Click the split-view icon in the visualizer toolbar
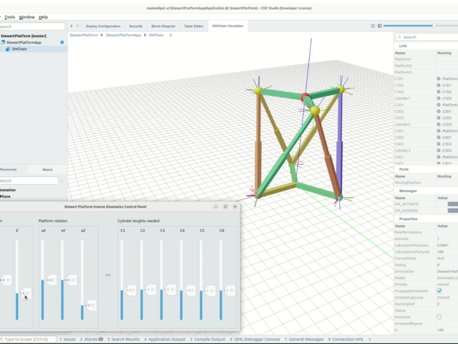The height and width of the screenshot is (344, 458). 380,26
